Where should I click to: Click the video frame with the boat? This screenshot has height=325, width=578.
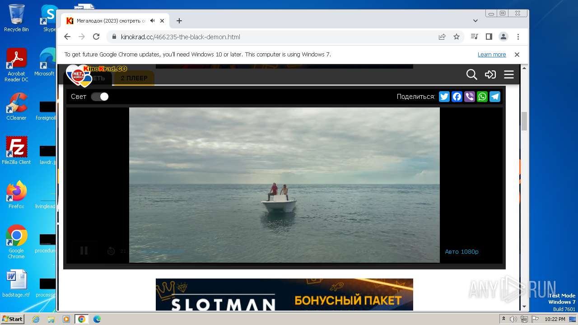(x=284, y=185)
